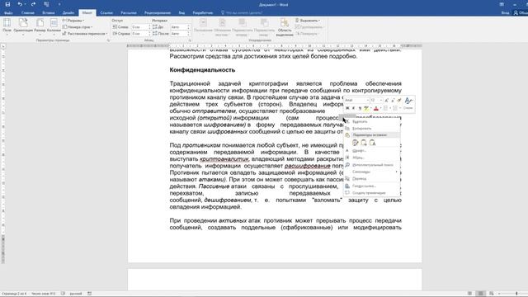Screen dimensions: 528x297
Task: Open mini toolbar font name combo box
Action: (x=356, y=101)
